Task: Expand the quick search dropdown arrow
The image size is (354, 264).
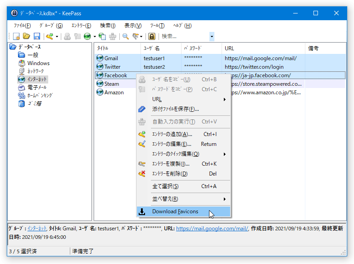Action: [x=212, y=36]
